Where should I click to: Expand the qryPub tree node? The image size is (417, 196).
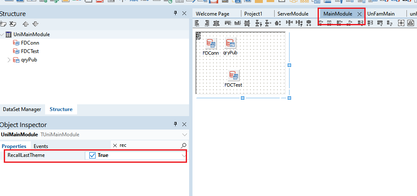point(9,60)
